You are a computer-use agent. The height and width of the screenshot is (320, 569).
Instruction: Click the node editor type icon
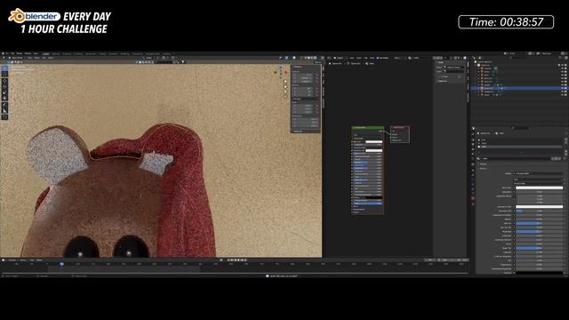pos(330,58)
